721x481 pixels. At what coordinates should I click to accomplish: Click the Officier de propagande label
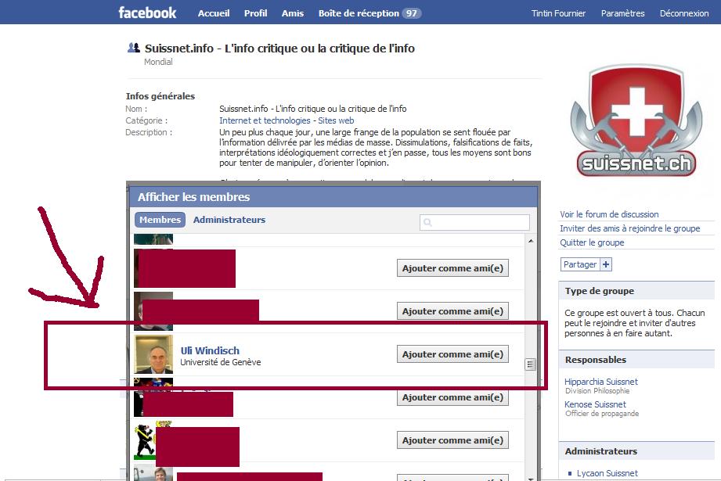602,414
